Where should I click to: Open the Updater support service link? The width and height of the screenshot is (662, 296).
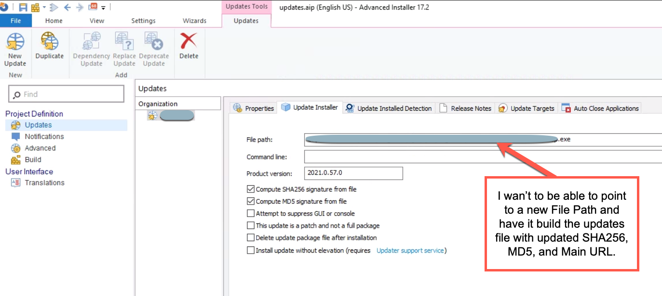[x=410, y=250]
